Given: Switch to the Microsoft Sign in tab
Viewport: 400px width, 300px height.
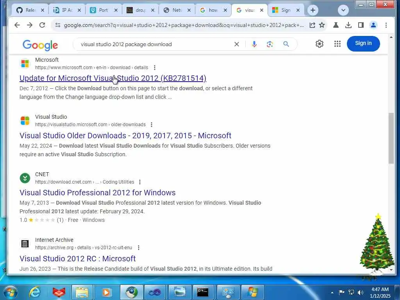Looking at the screenshot, I should point(286,10).
